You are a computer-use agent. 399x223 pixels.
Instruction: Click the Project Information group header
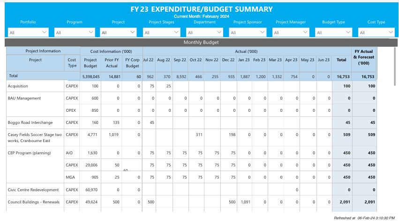tap(43, 51)
